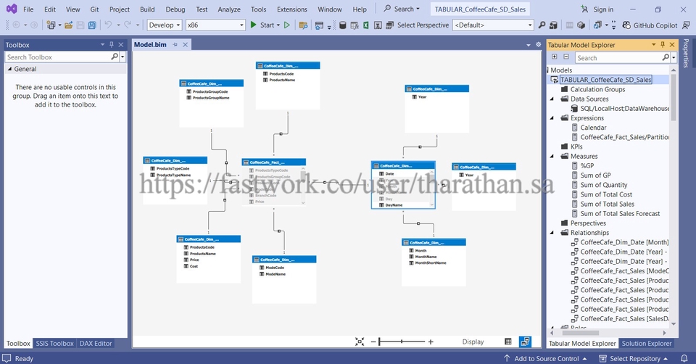Screen dimensions: 696x364
Task: Click the zoom-in plus icon below diagram
Action: [x=431, y=342]
